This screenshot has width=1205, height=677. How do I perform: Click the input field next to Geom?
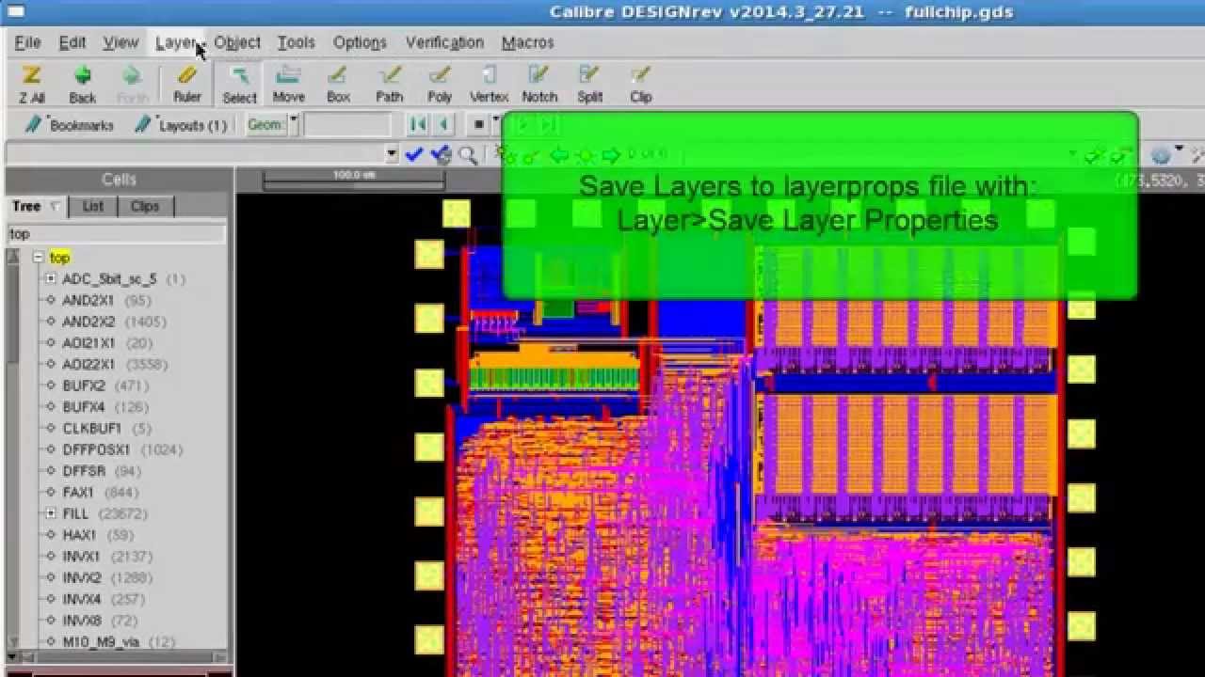(347, 124)
